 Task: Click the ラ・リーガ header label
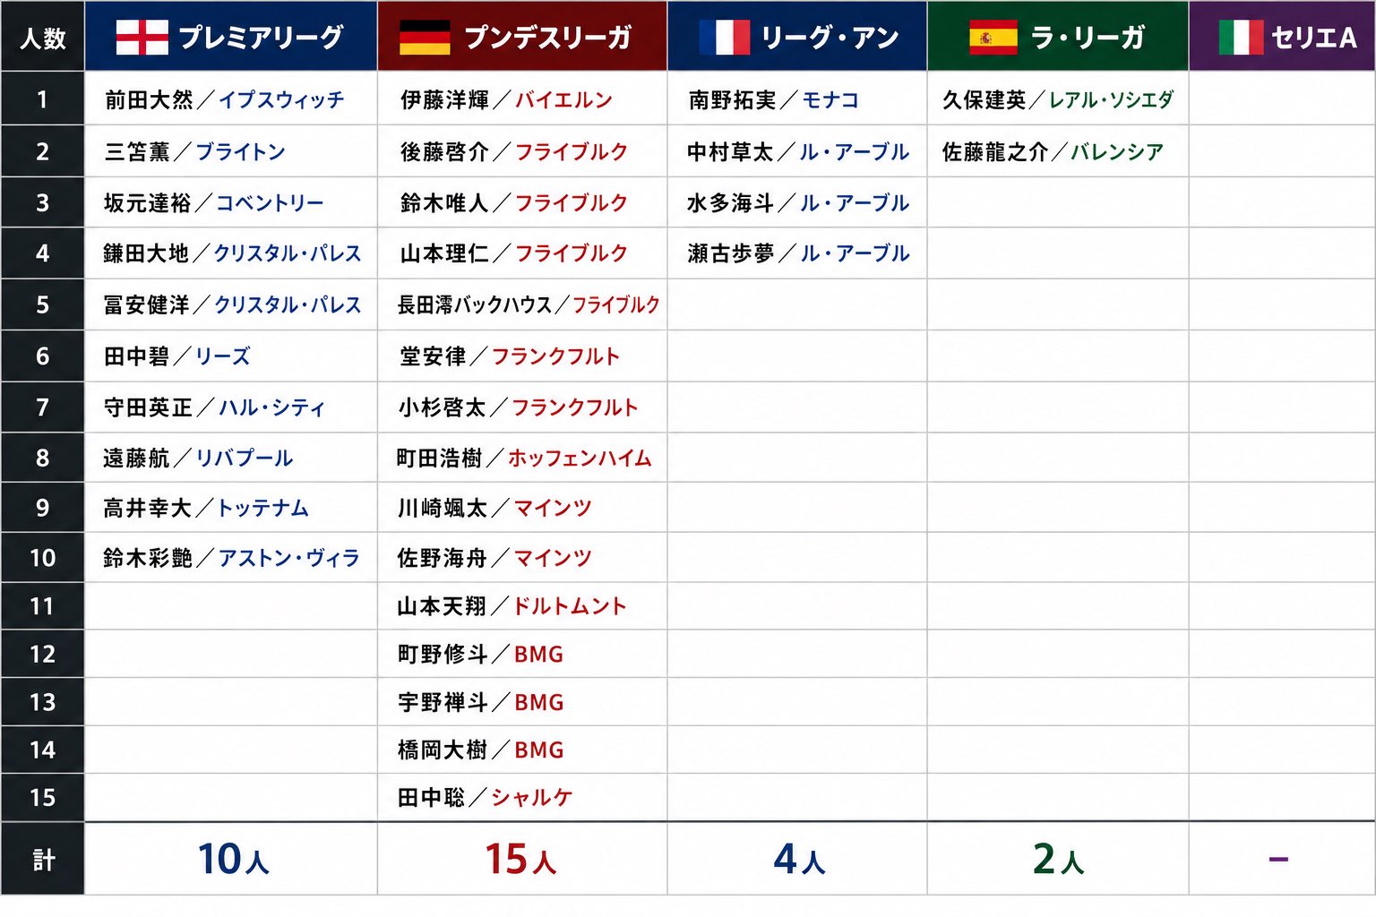[1088, 38]
